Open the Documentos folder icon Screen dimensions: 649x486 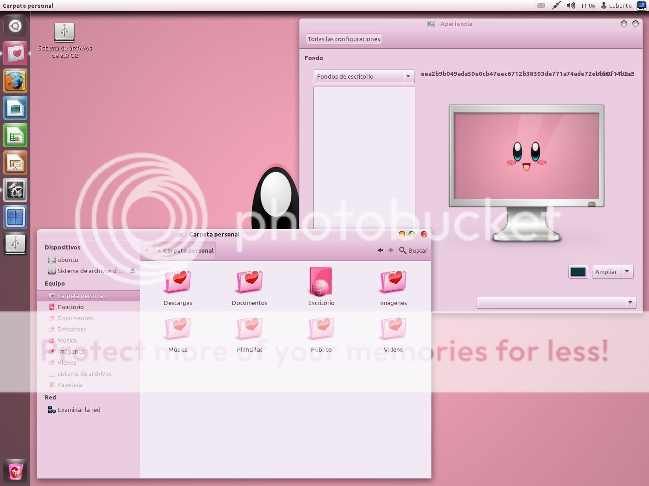pos(249,281)
